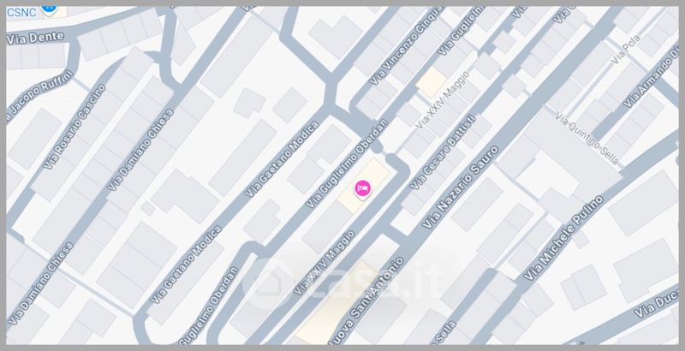Click the blue pin near CSNC
685x351 pixels.
point(49,9)
